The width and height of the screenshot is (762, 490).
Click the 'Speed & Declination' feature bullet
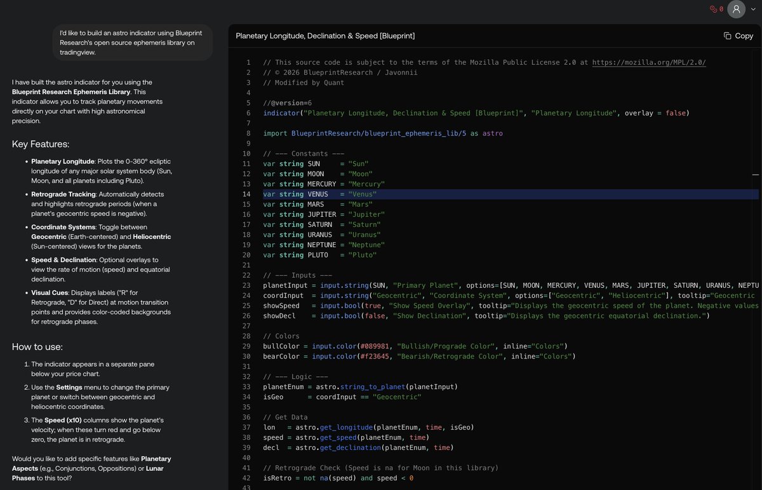(x=102, y=269)
